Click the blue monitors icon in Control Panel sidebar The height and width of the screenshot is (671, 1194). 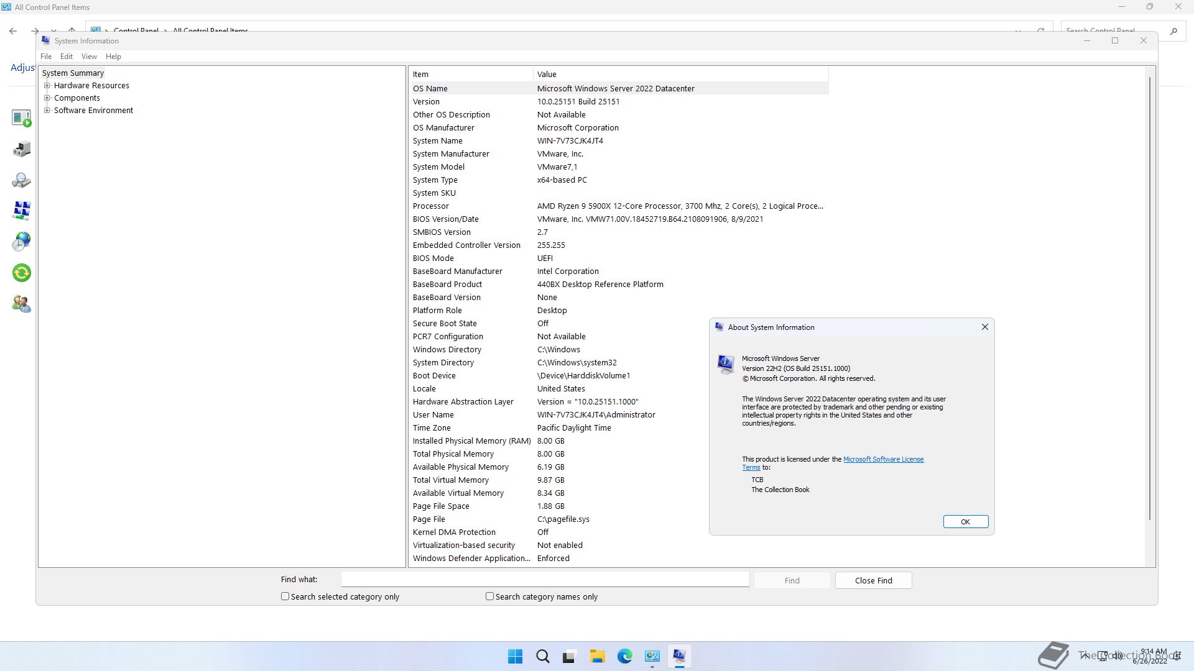pos(21,210)
